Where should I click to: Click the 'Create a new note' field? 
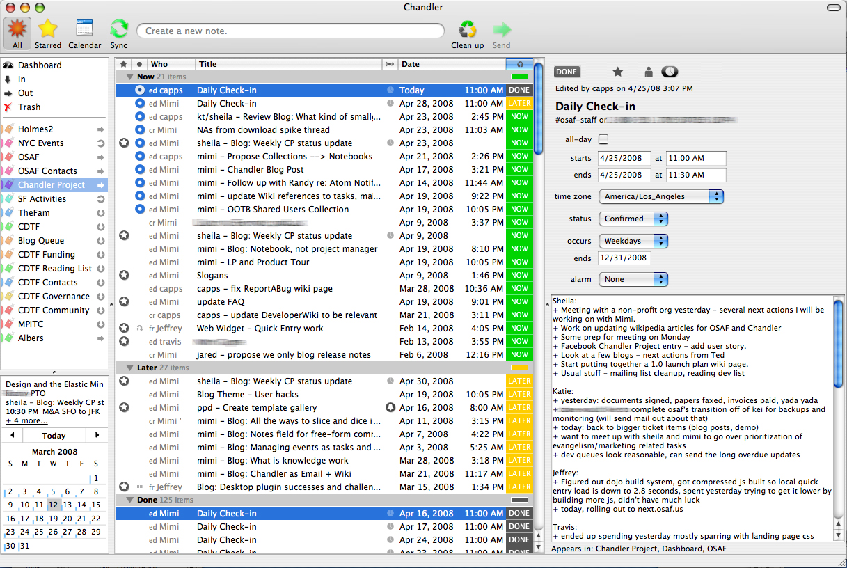click(291, 31)
